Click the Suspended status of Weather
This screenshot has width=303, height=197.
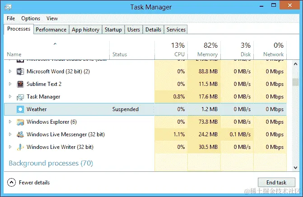tap(126, 109)
